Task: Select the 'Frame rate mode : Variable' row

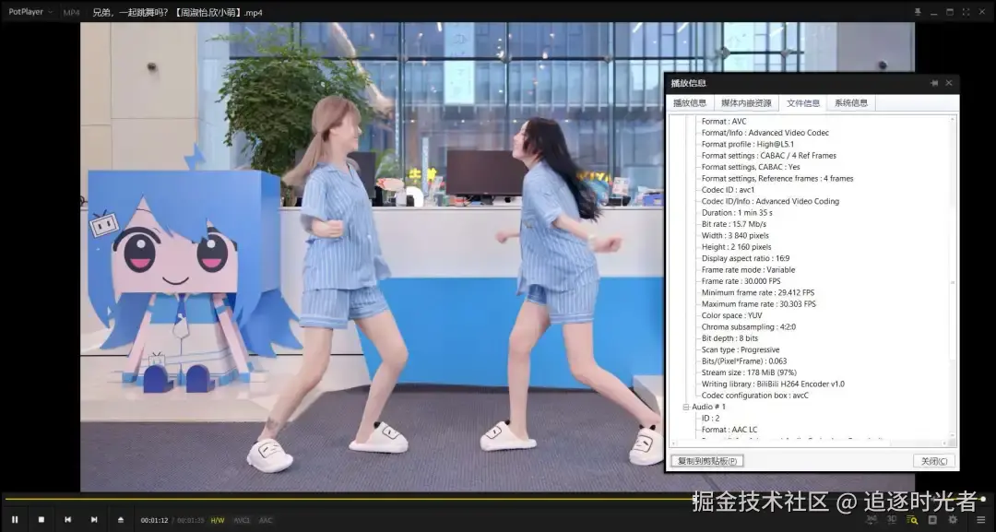Action: click(748, 270)
